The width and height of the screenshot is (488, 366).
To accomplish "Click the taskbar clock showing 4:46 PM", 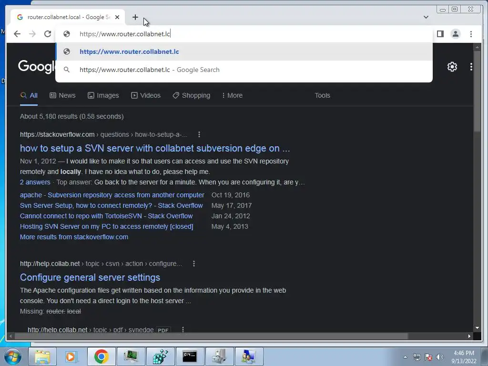I will tap(464, 357).
